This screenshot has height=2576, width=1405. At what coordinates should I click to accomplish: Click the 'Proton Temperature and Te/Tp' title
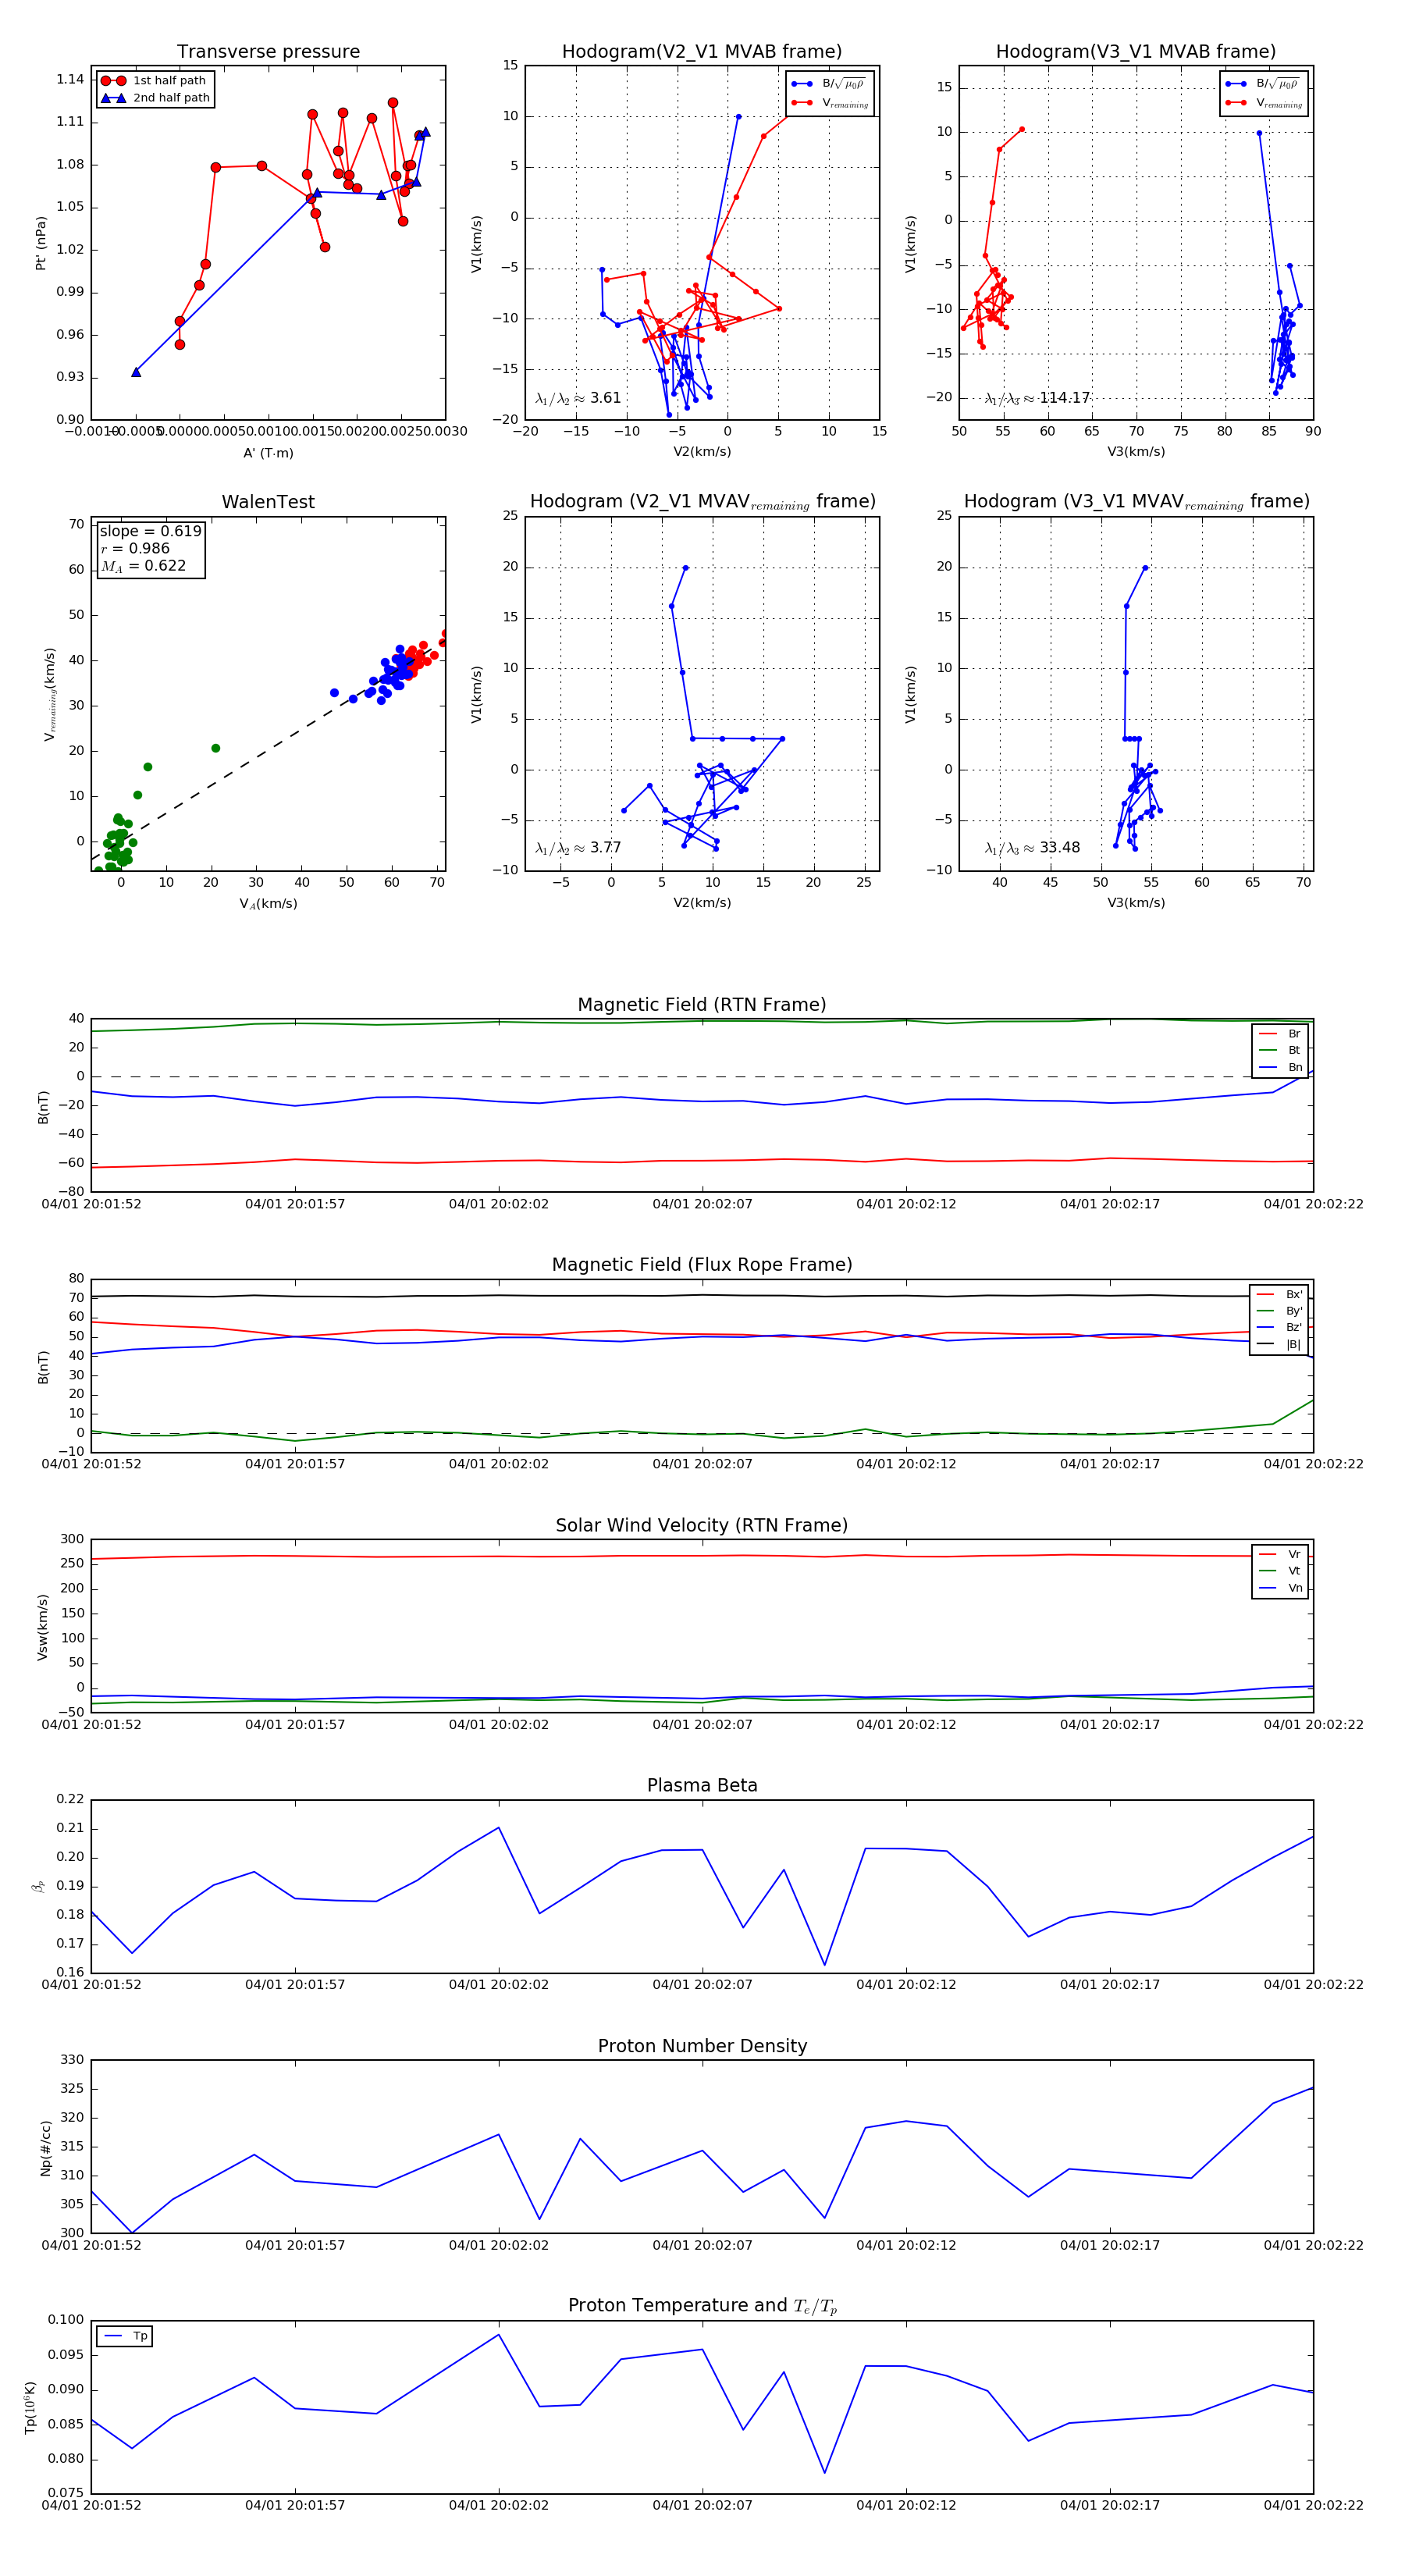click(x=702, y=2306)
